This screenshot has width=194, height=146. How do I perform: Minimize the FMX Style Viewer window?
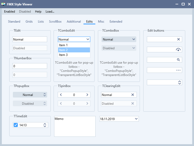click(x=177, y=4)
